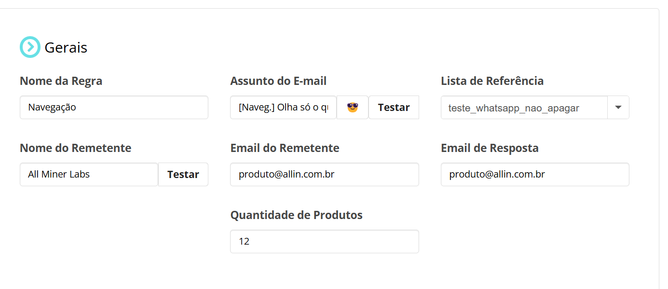Click Testar button next to email subject
Screen dimensions: 668x289
(394, 107)
